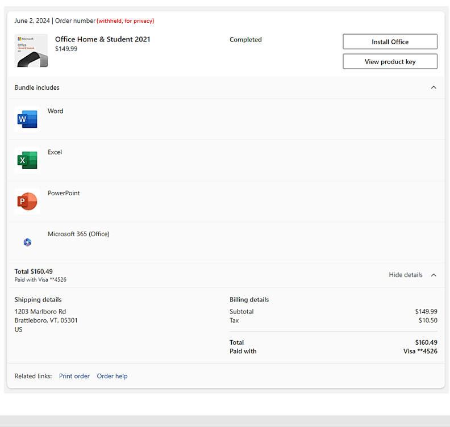Image resolution: width=450 pixels, height=427 pixels.
Task: Click the PowerPoint bundle item label
Action: point(64,193)
